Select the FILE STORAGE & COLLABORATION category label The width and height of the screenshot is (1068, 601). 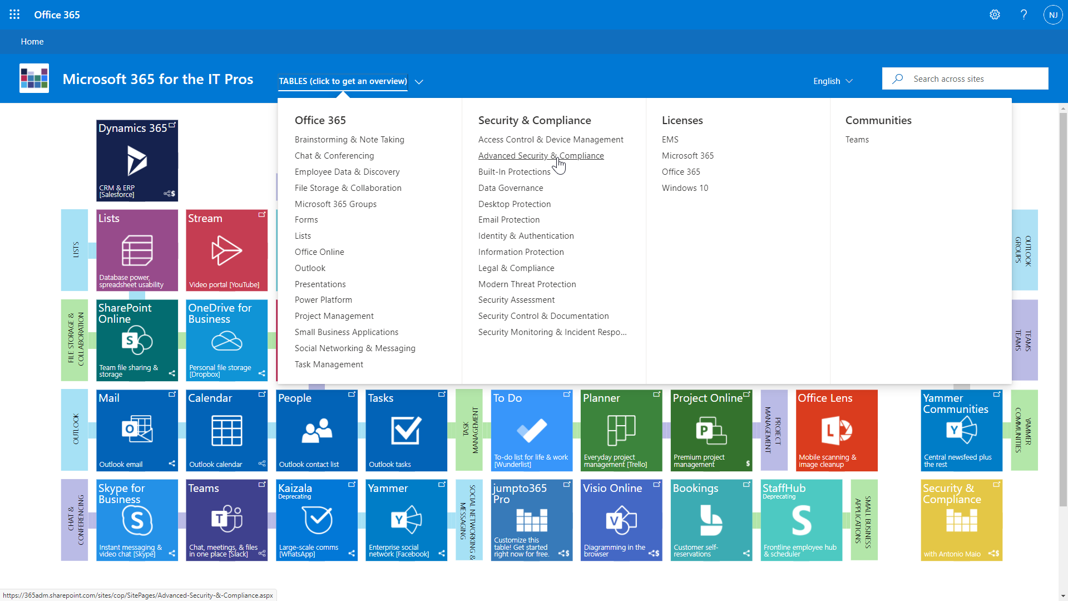click(75, 341)
